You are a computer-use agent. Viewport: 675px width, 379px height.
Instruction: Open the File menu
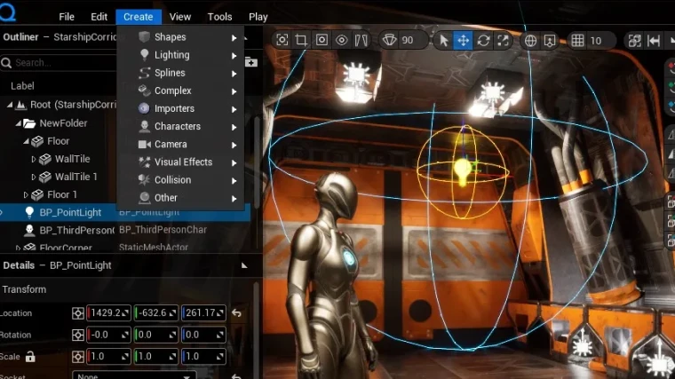pyautogui.click(x=67, y=17)
